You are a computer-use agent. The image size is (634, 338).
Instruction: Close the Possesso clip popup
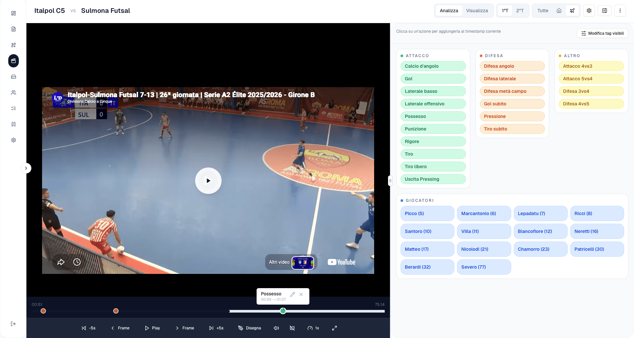301,294
